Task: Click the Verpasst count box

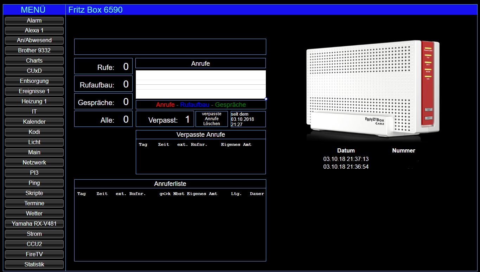Action: coord(165,119)
